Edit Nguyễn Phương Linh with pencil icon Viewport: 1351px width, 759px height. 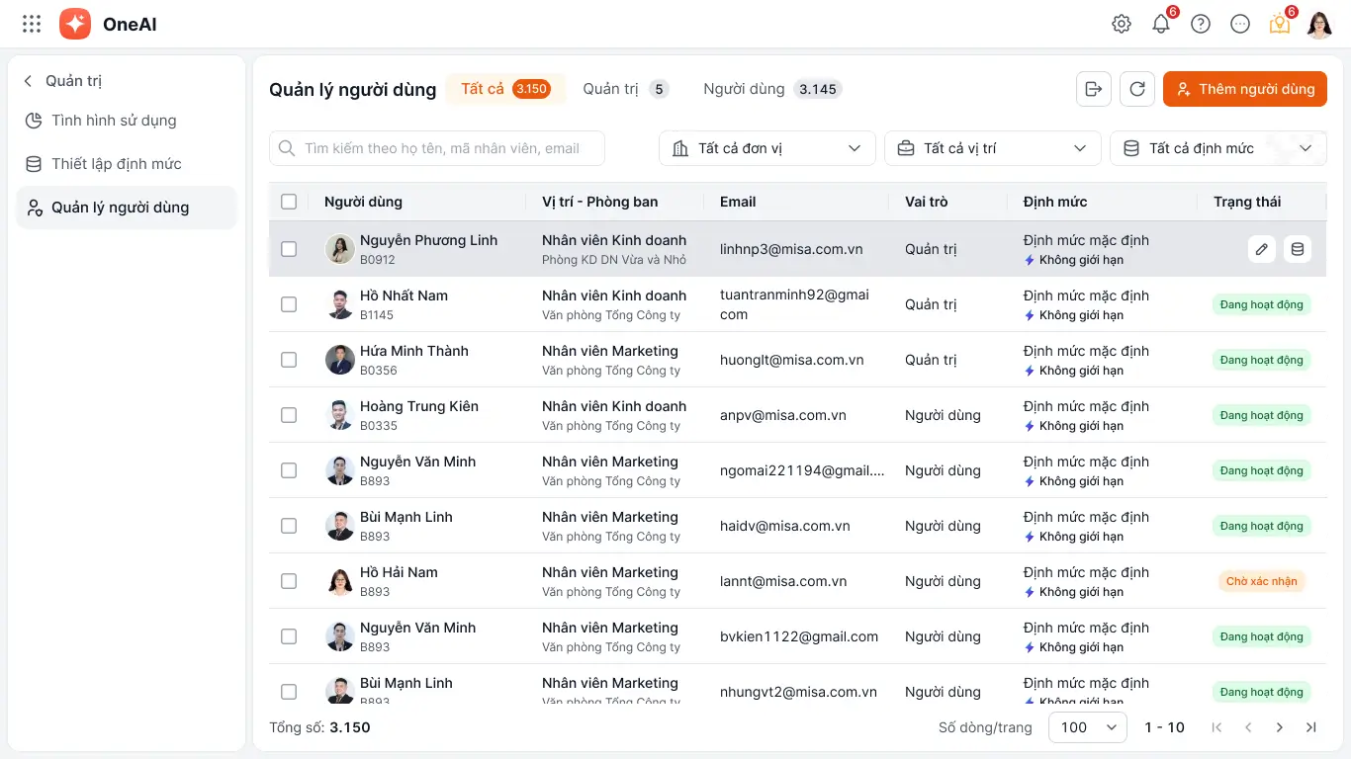coord(1261,249)
